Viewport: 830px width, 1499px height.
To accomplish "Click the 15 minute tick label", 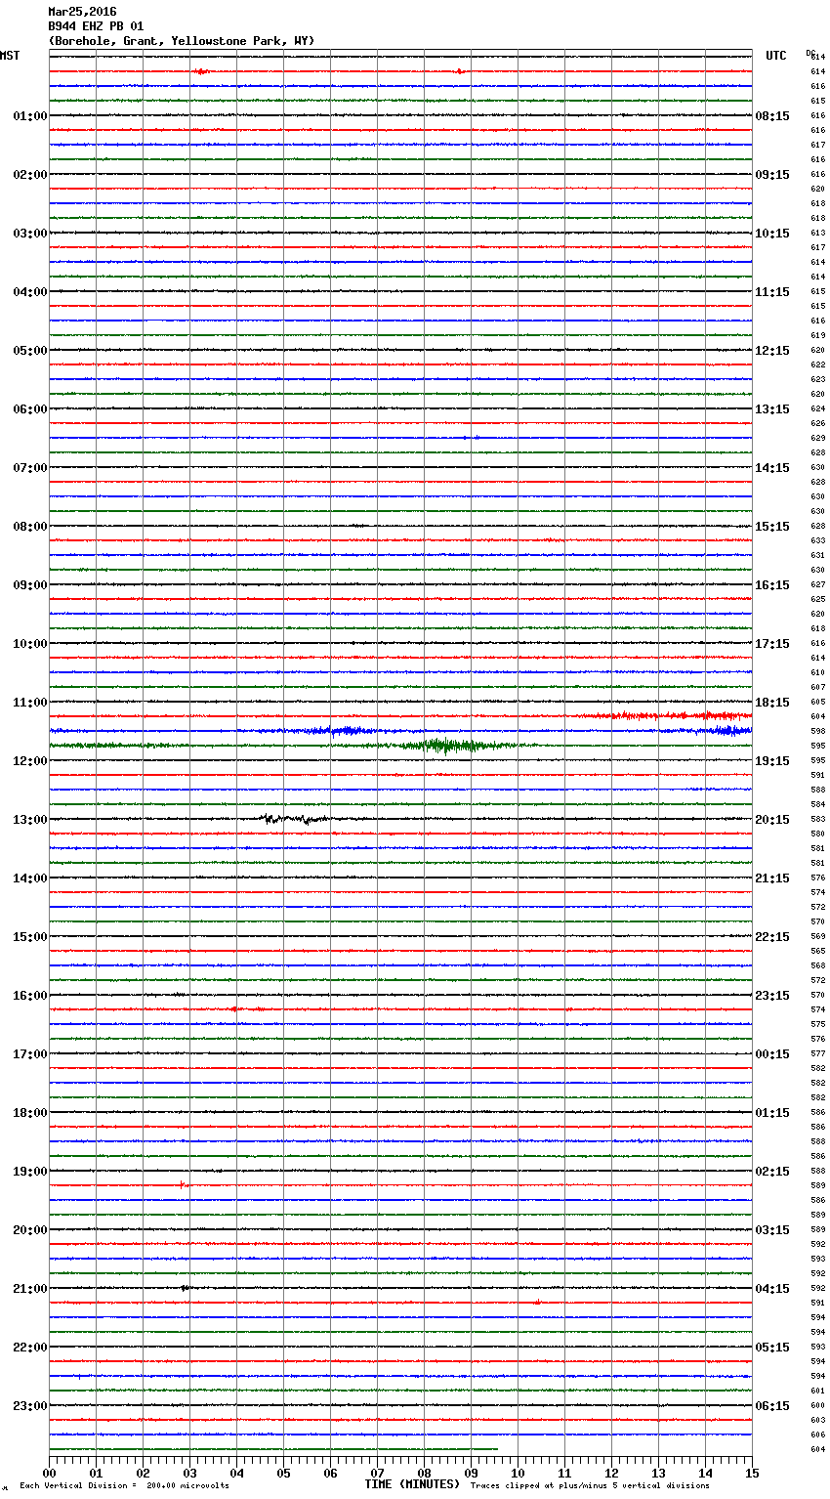I will [752, 1474].
